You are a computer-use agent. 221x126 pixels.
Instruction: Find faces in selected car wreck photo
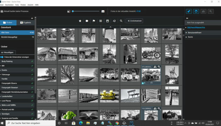155,67
